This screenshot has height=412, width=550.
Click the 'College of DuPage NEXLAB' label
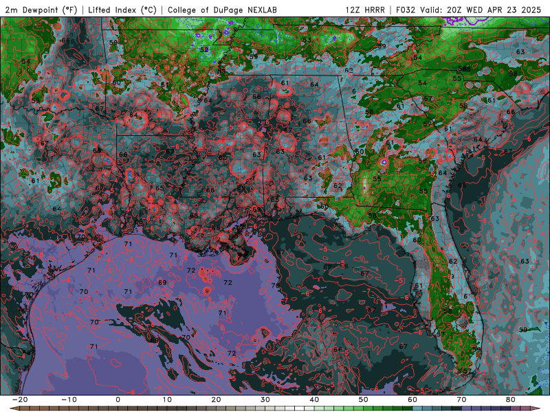click(222, 10)
